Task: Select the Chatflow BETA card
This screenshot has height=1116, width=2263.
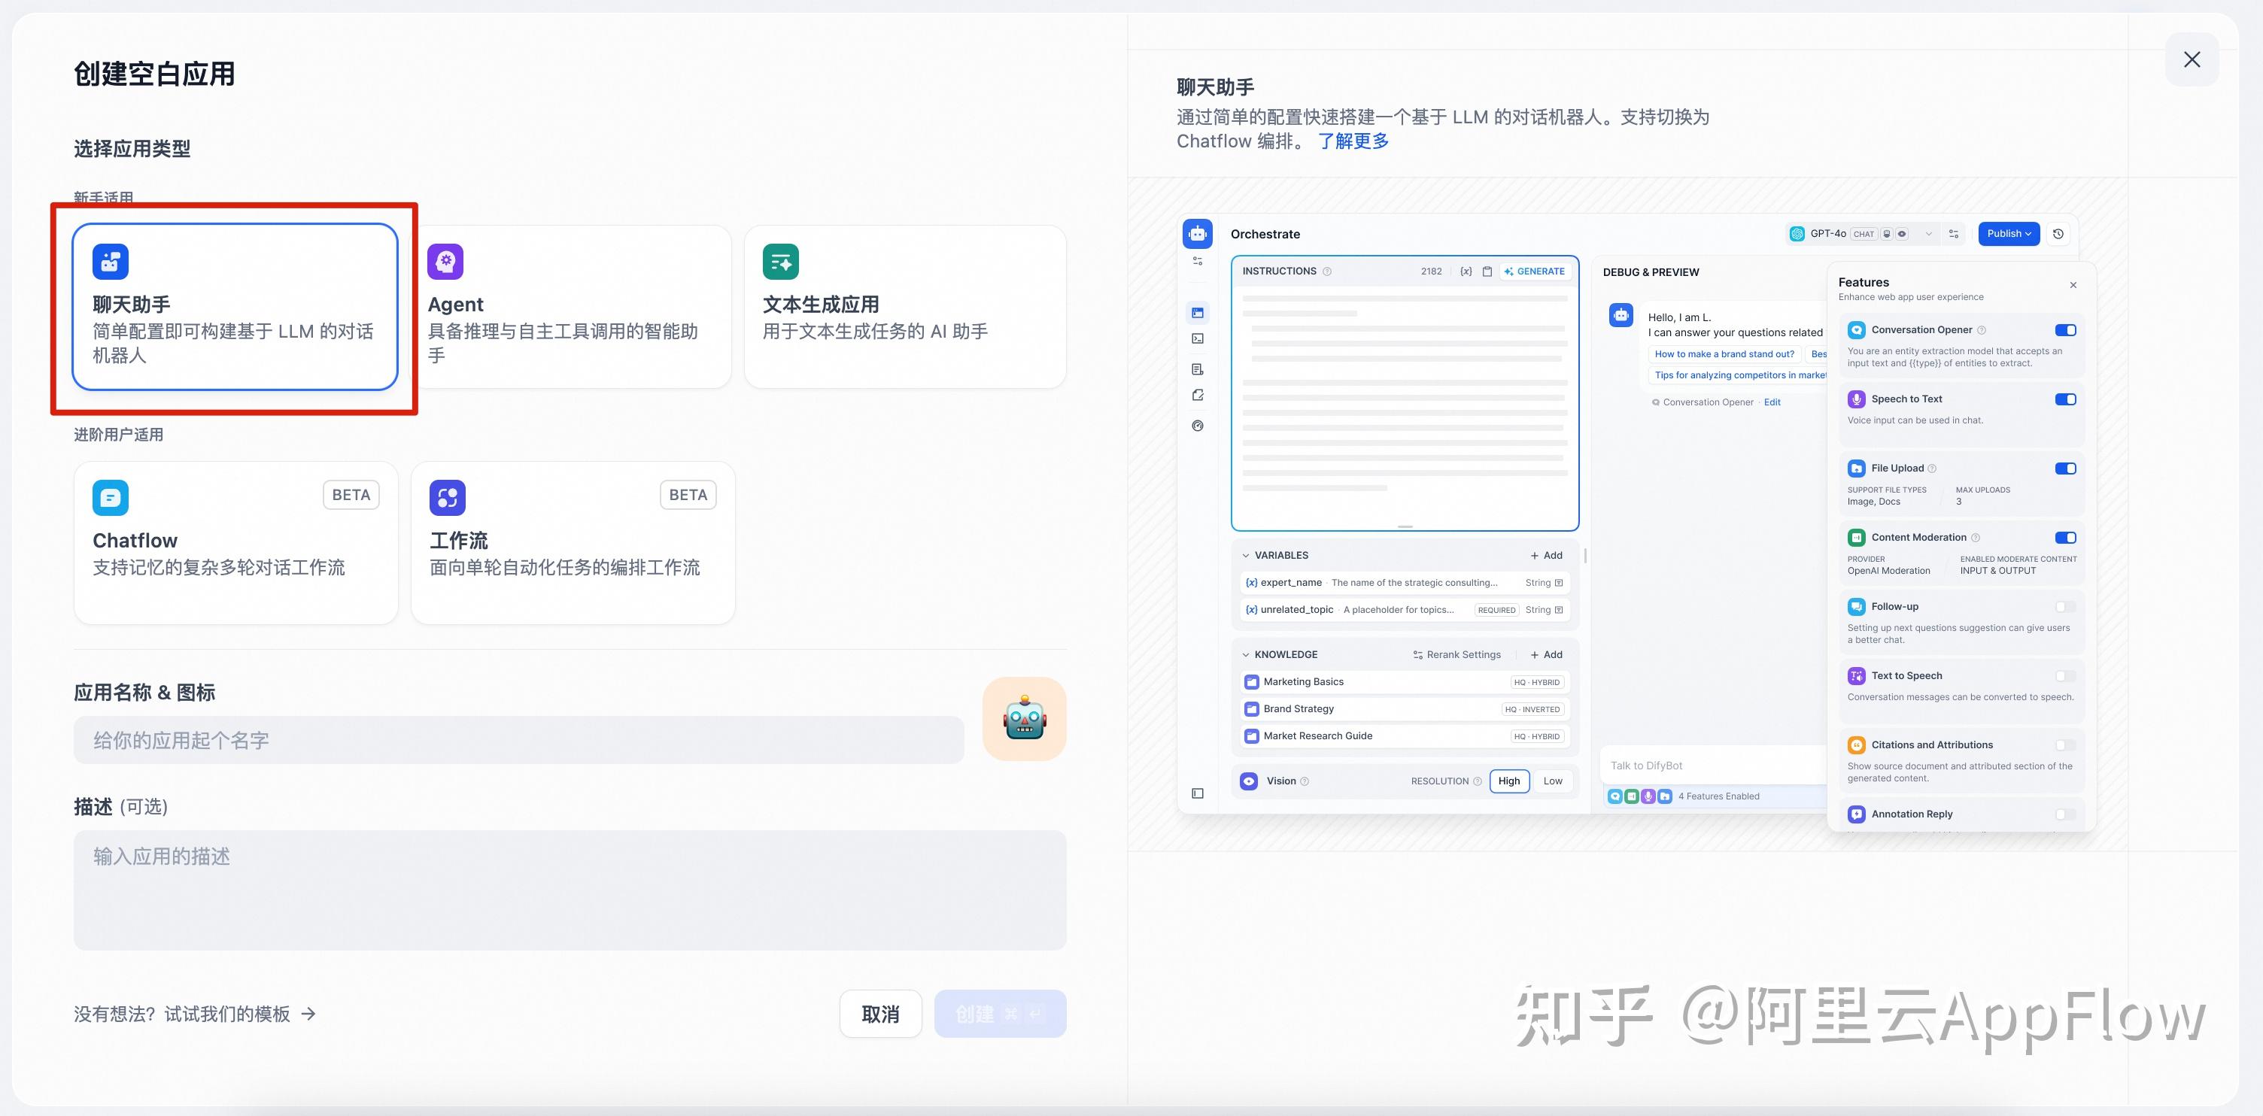Action: pyautogui.click(x=235, y=541)
